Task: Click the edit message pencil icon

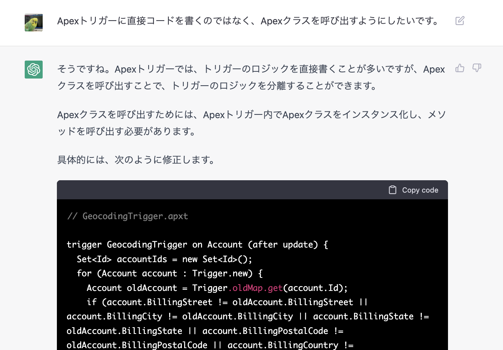Action: coord(460,21)
